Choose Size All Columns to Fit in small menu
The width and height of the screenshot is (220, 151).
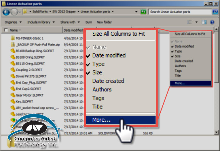coord(190,34)
